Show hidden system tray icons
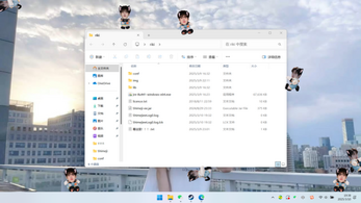Screen dimensions: 361x203 tap(273, 197)
